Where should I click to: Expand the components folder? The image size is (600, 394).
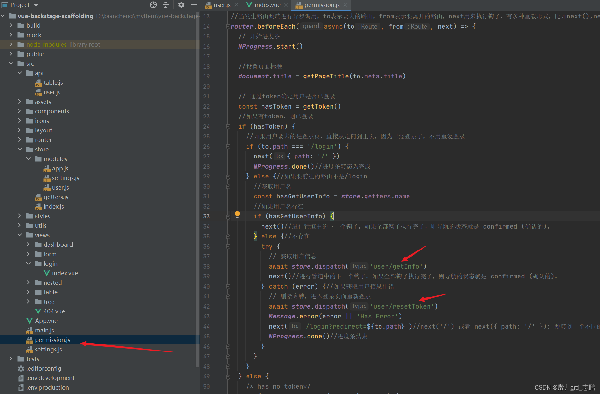[20, 111]
